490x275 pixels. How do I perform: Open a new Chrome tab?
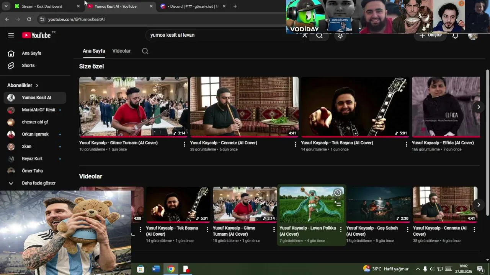[235, 6]
